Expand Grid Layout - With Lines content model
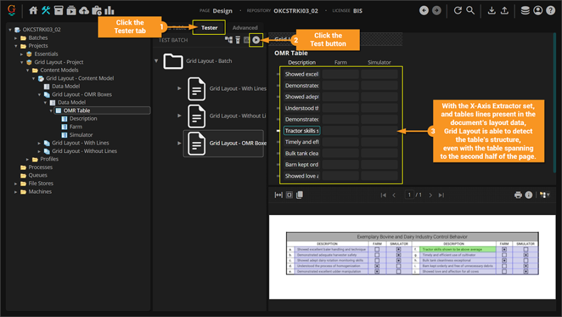This screenshot has width=562, height=317. (37, 143)
